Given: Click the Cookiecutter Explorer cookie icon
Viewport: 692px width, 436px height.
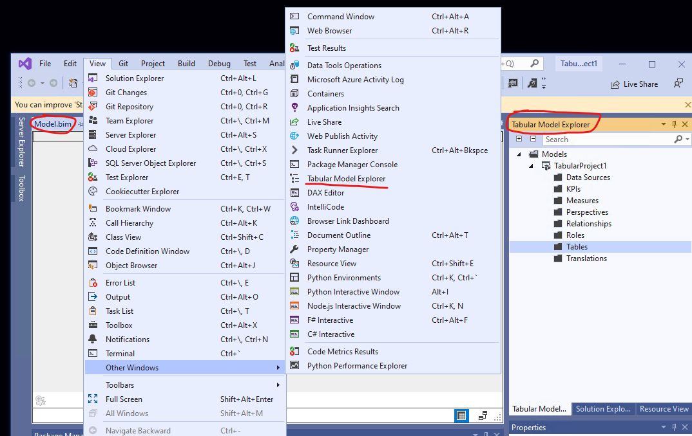Looking at the screenshot, I should [x=93, y=191].
